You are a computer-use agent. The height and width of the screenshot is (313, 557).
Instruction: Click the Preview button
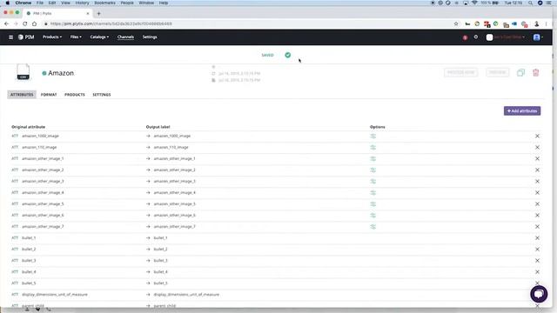[497, 72]
